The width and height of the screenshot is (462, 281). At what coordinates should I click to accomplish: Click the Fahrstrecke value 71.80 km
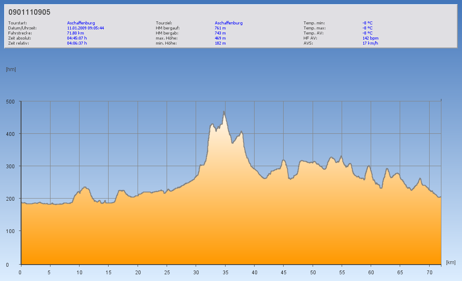pos(75,33)
